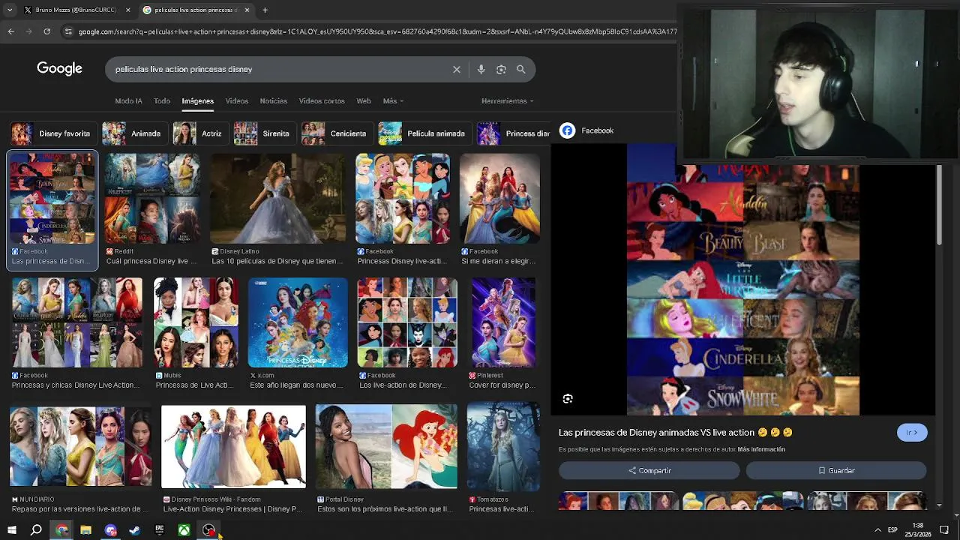Open the Tomatazos Princesas live-action thumbnail

(x=503, y=446)
